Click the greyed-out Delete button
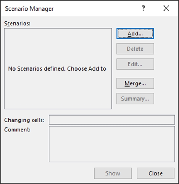The width and height of the screenshot is (179, 184). point(135,49)
